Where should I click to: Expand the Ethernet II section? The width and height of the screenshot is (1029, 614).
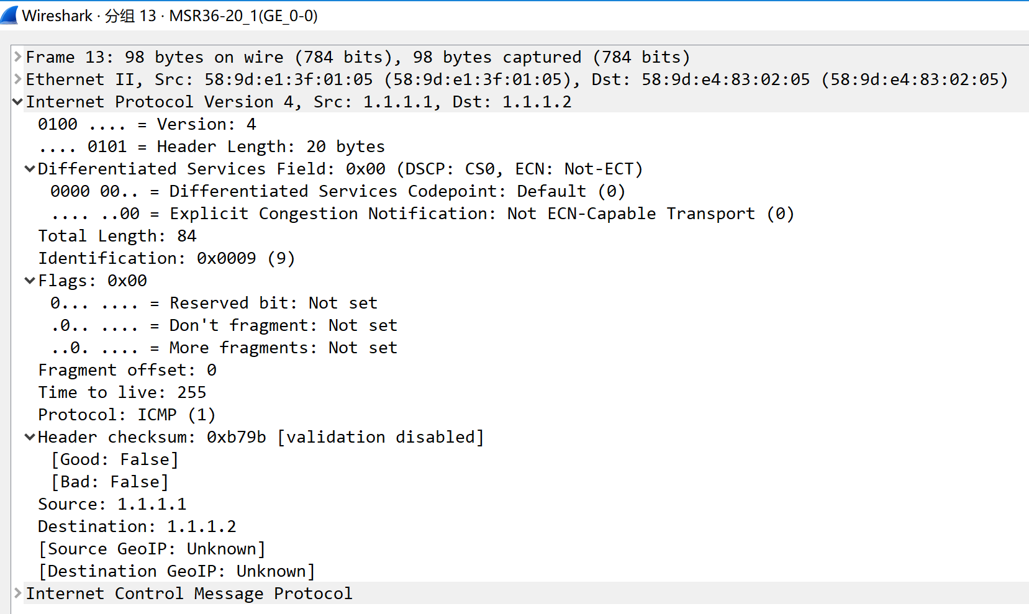coord(18,79)
